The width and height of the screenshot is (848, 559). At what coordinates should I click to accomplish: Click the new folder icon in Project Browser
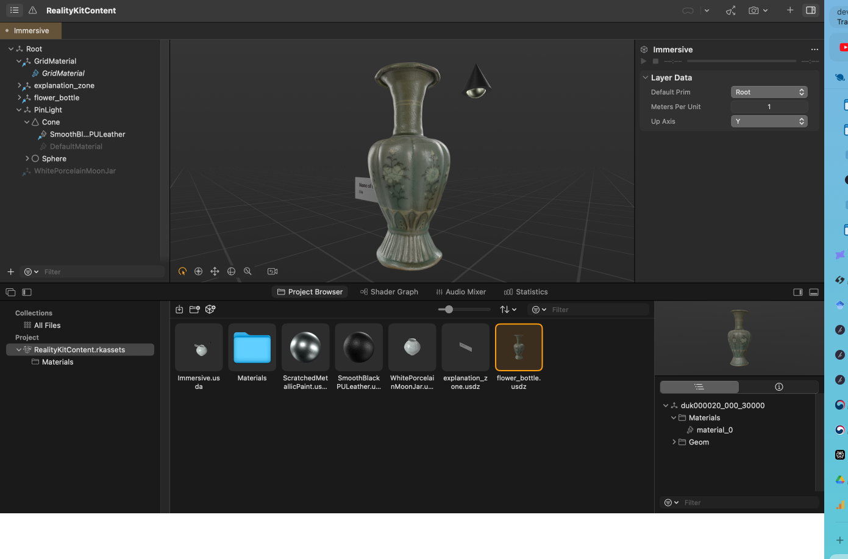tap(194, 310)
